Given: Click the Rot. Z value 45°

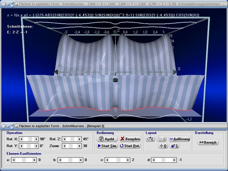Looking at the screenshot, I should 86,139.
